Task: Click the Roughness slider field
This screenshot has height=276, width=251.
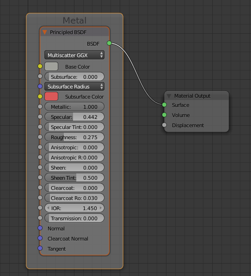Action: click(x=74, y=137)
